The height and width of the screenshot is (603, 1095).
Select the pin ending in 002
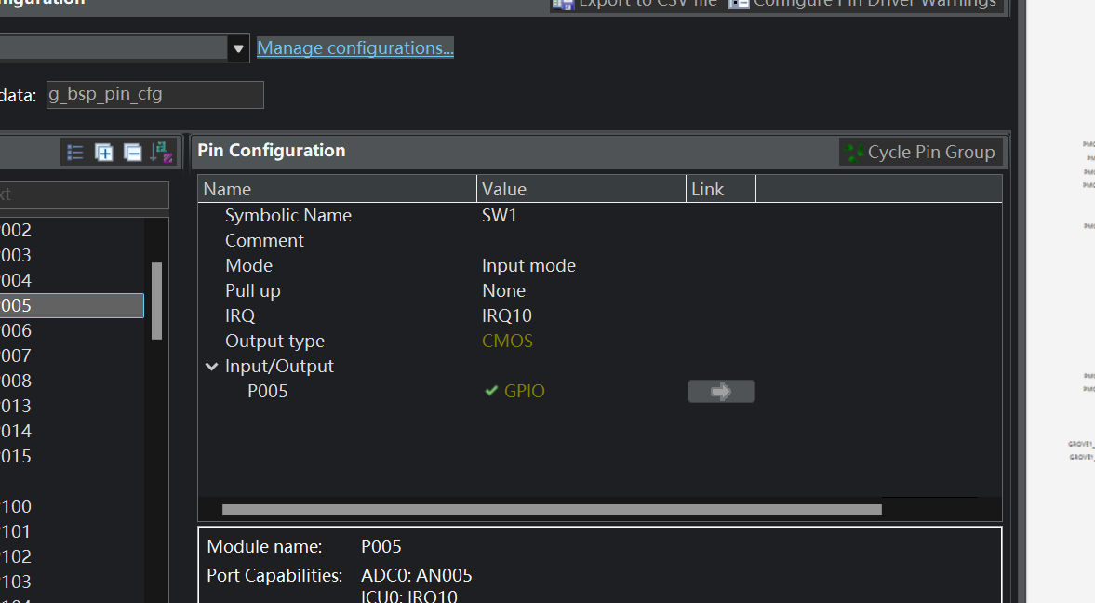[72, 230]
